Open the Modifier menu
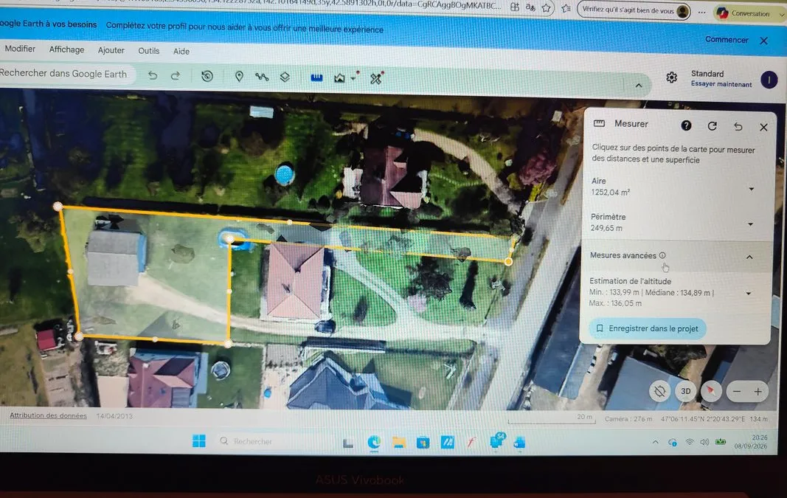 click(20, 49)
